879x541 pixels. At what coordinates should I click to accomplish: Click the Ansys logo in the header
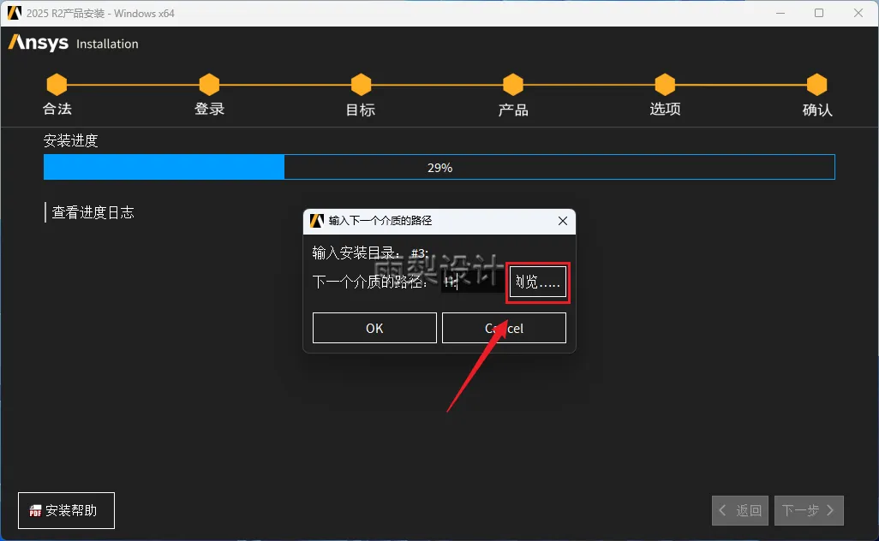(38, 43)
